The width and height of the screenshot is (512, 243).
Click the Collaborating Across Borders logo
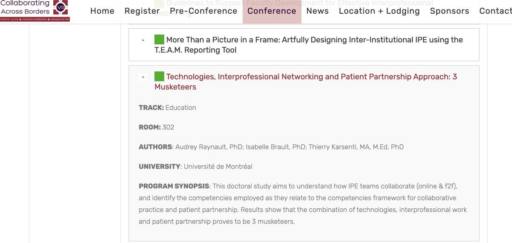(35, 11)
